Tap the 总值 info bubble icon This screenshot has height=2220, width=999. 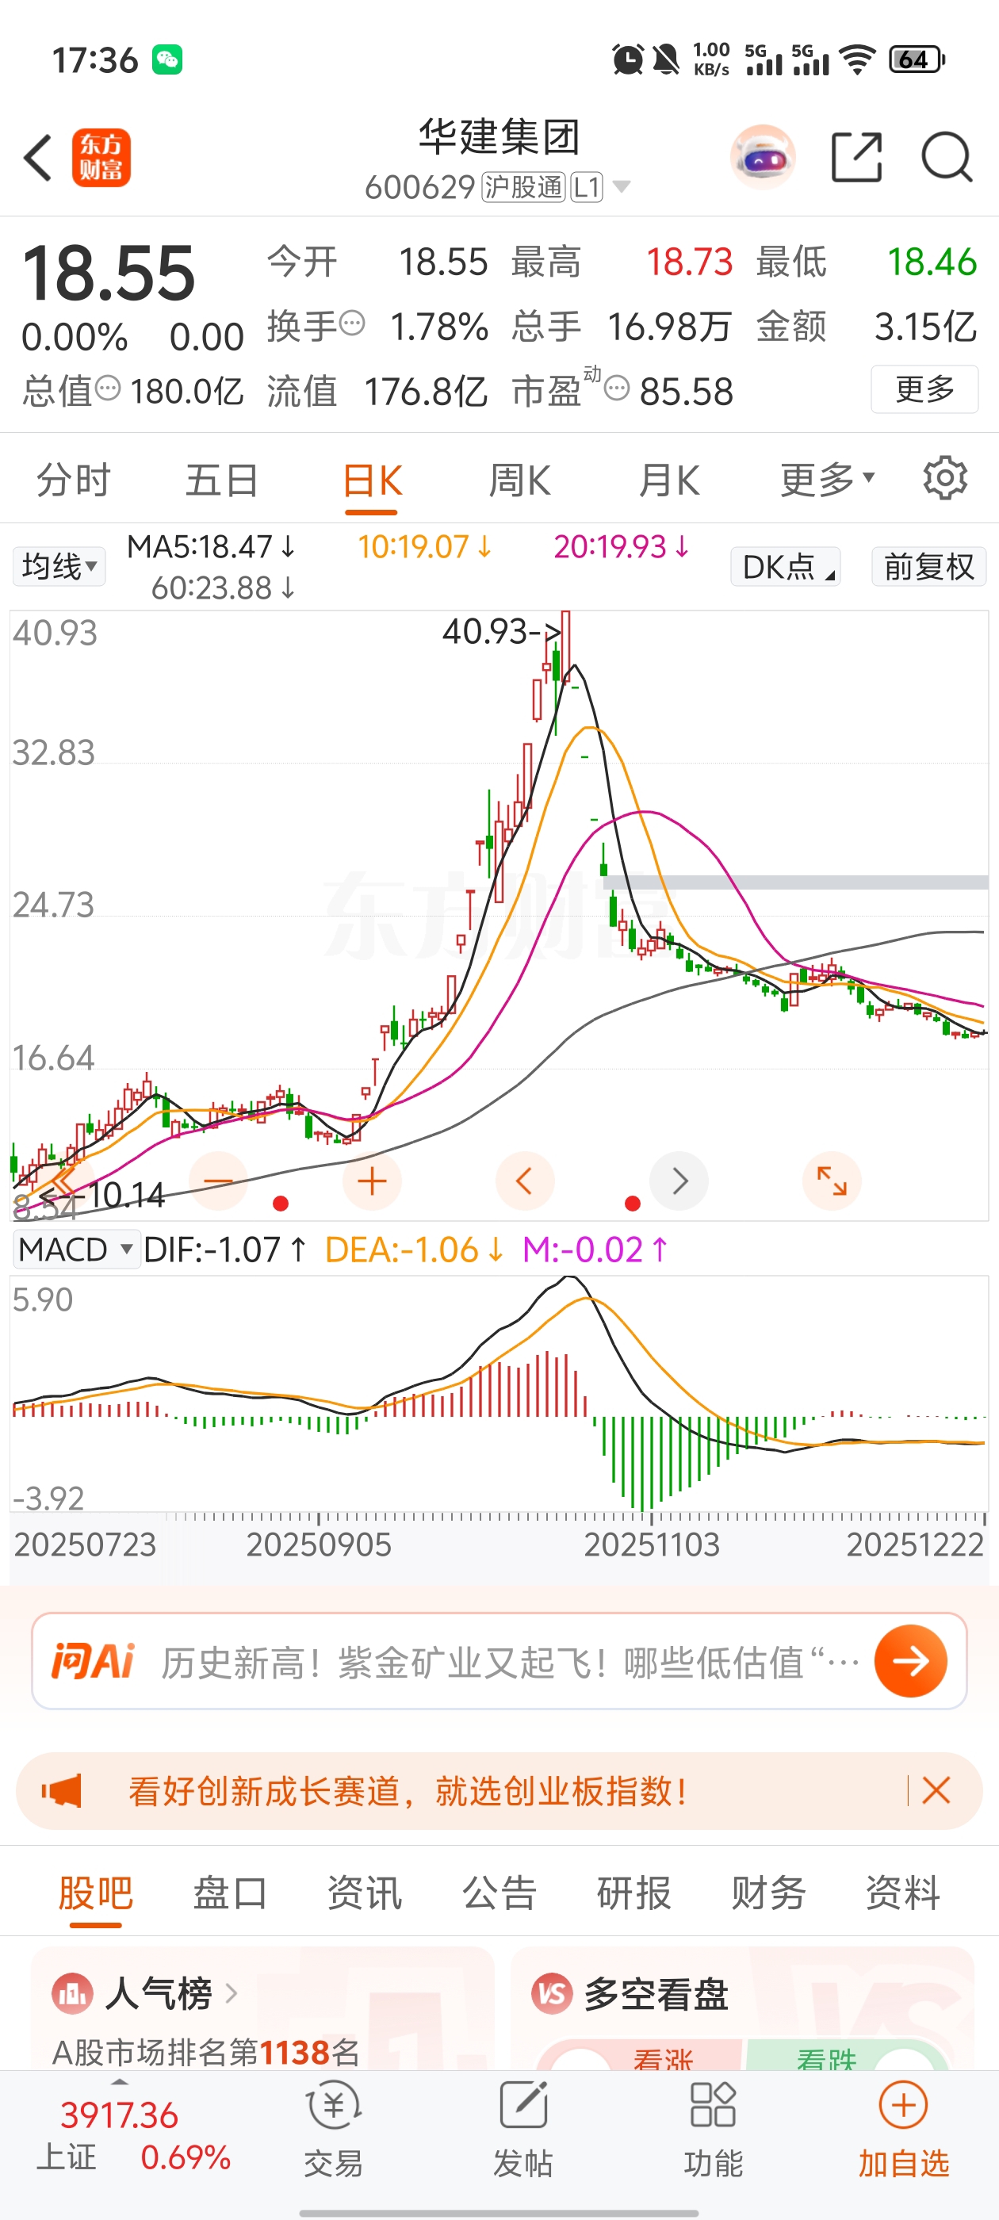[108, 388]
